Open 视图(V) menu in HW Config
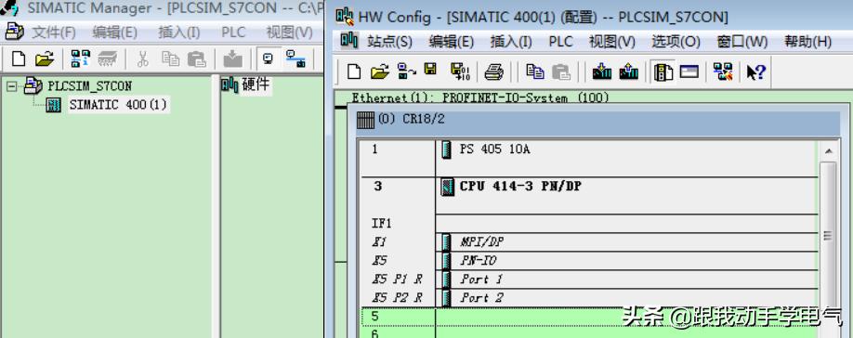The width and height of the screenshot is (853, 338). coord(612,41)
